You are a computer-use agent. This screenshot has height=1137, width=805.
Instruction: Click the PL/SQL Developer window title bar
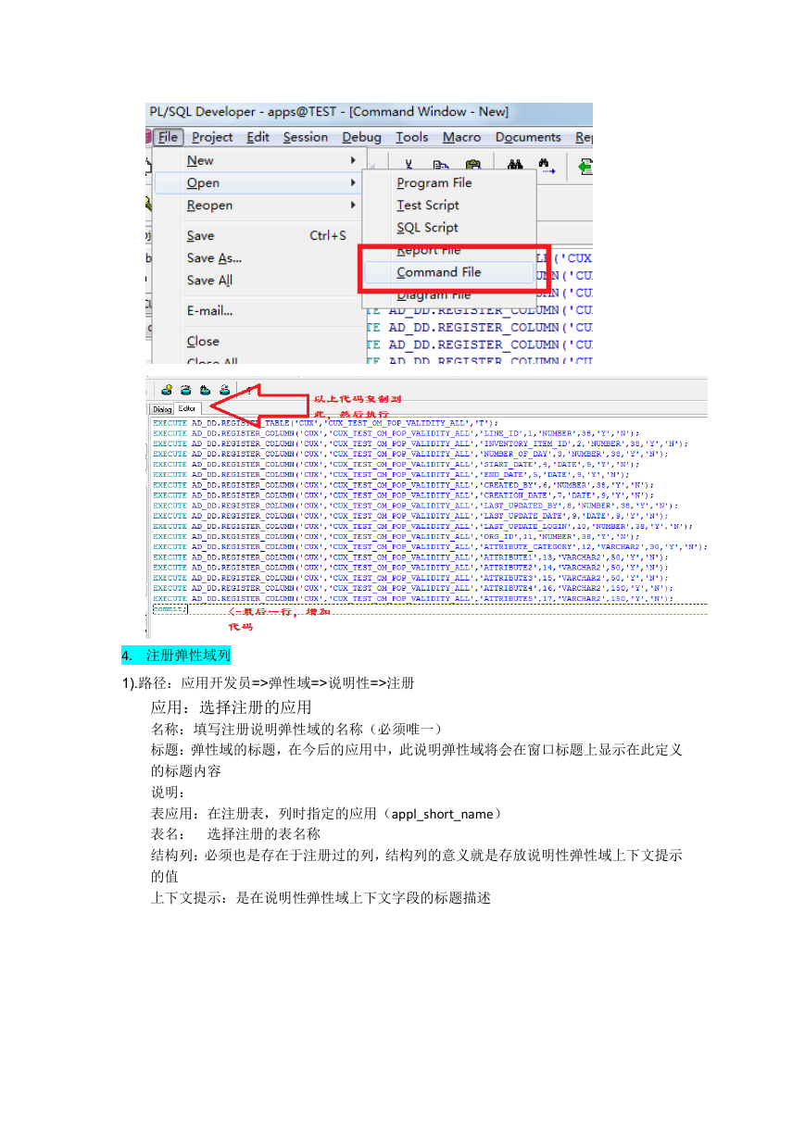pyautogui.click(x=370, y=112)
